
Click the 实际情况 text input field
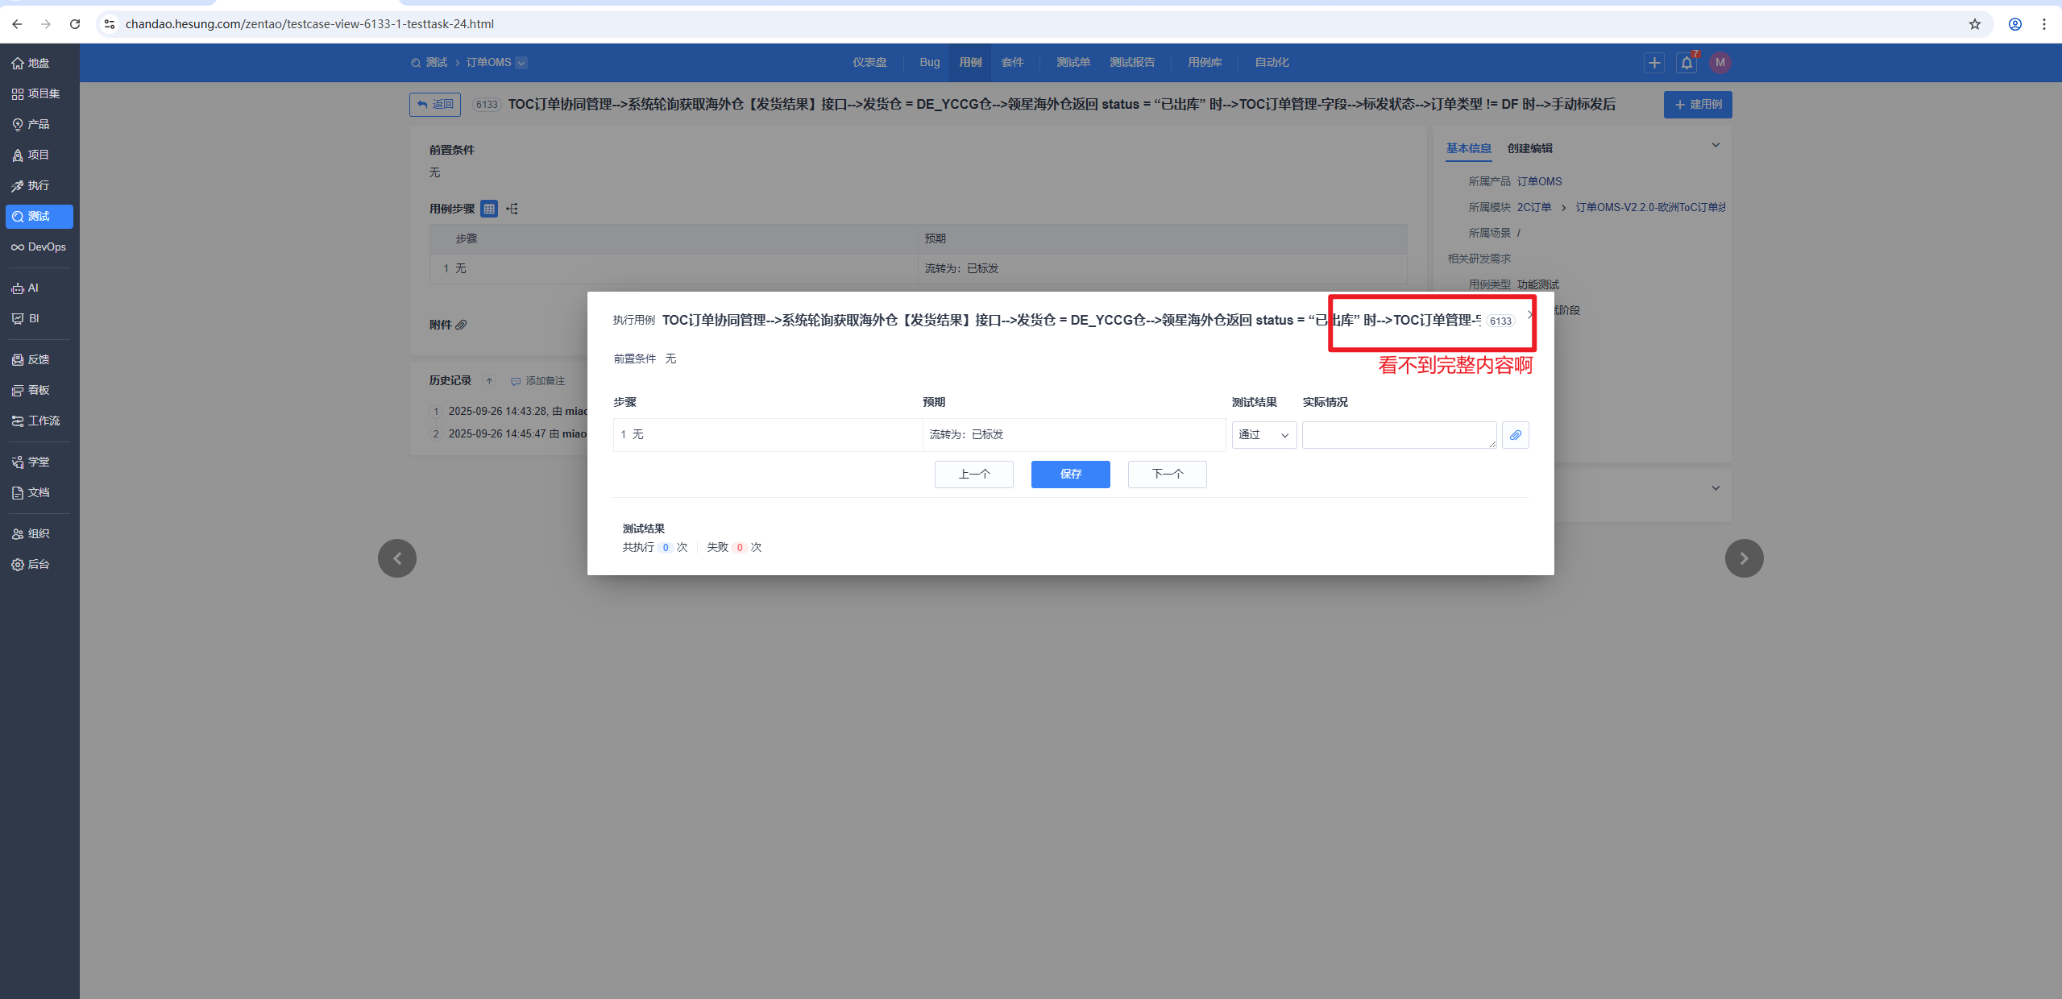point(1399,435)
